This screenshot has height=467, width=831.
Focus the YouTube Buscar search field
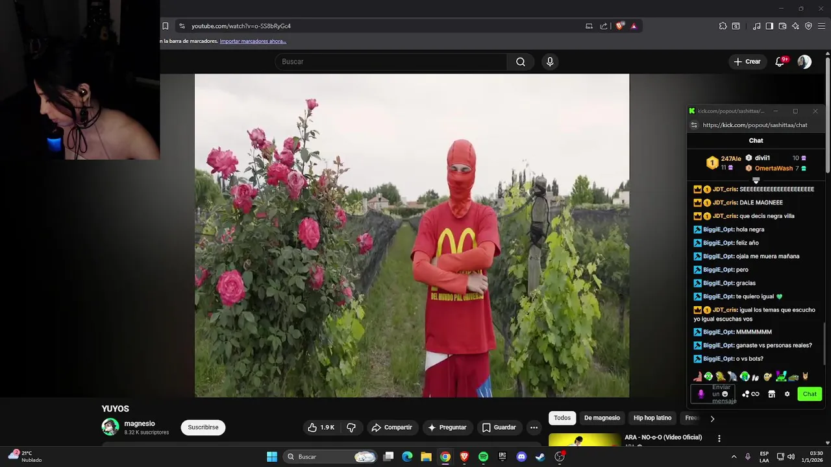391,62
